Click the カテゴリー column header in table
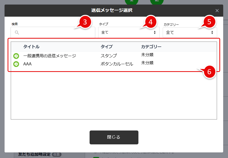The height and width of the screenshot is (158, 228). [151, 47]
